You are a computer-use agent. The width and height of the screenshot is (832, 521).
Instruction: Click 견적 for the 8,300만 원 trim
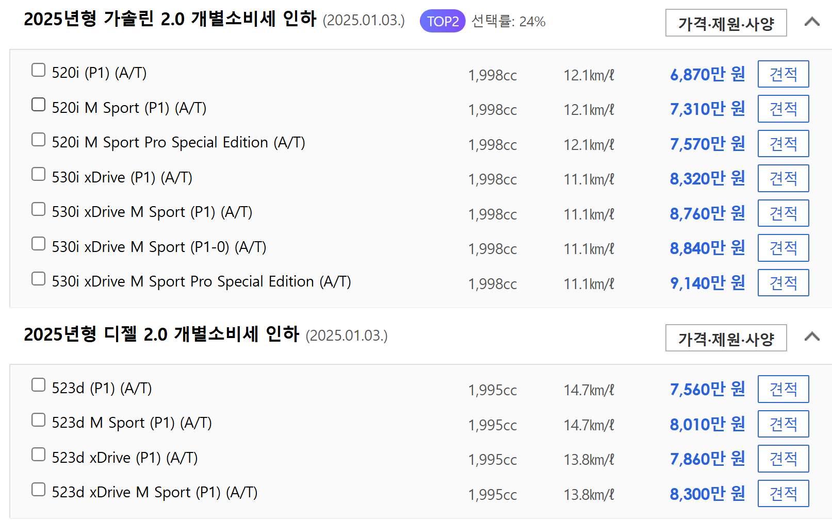[x=783, y=494]
